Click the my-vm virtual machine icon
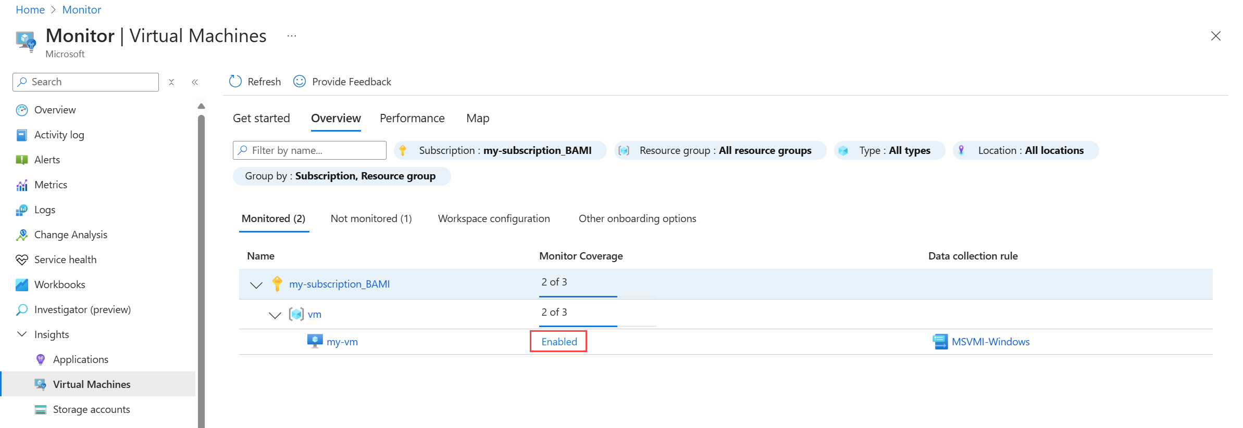Image resolution: width=1243 pixels, height=428 pixels. tap(315, 341)
